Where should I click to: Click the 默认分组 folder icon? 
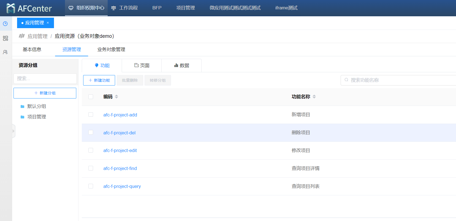(x=23, y=106)
